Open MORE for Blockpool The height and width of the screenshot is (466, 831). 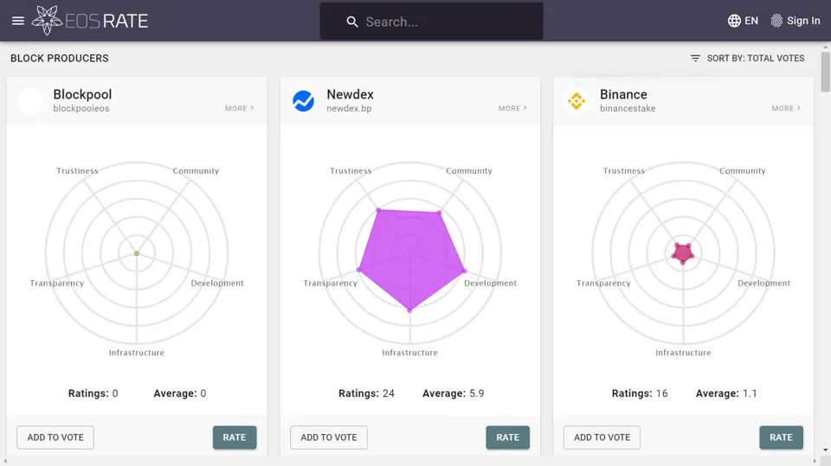coord(240,108)
